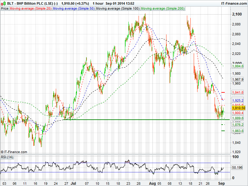Click the candlestick chart icon beside BLT

point(3,3)
